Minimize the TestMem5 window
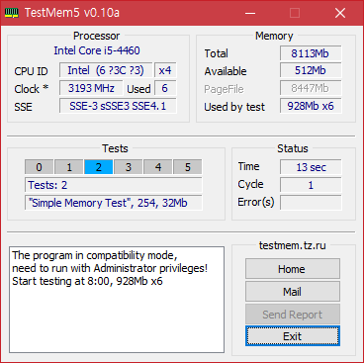 coord(250,13)
